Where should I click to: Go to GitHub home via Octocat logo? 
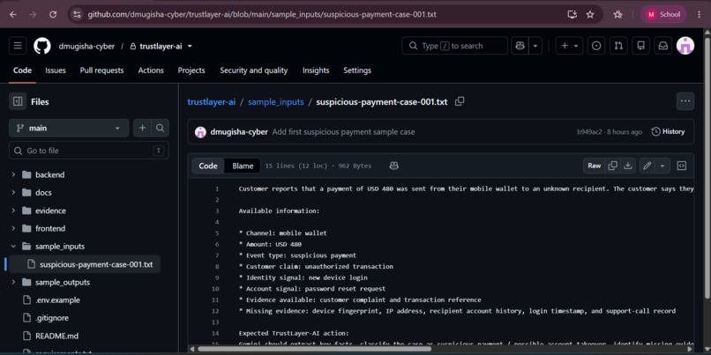coord(41,46)
